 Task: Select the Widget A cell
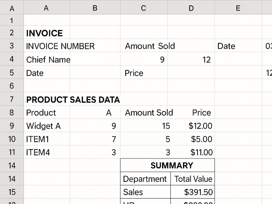(47, 126)
